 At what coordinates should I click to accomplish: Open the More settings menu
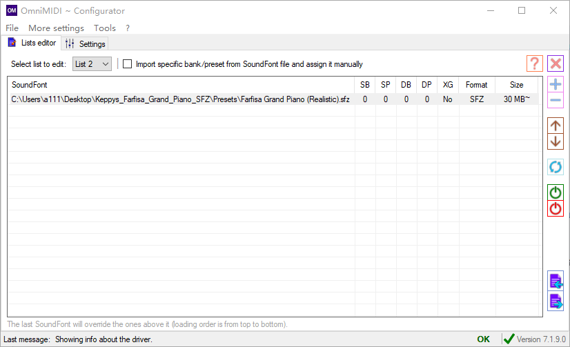coord(56,28)
